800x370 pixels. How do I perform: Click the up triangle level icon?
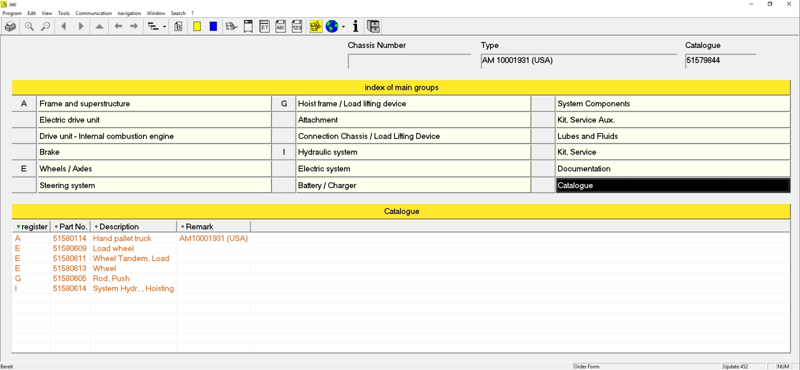[99, 26]
